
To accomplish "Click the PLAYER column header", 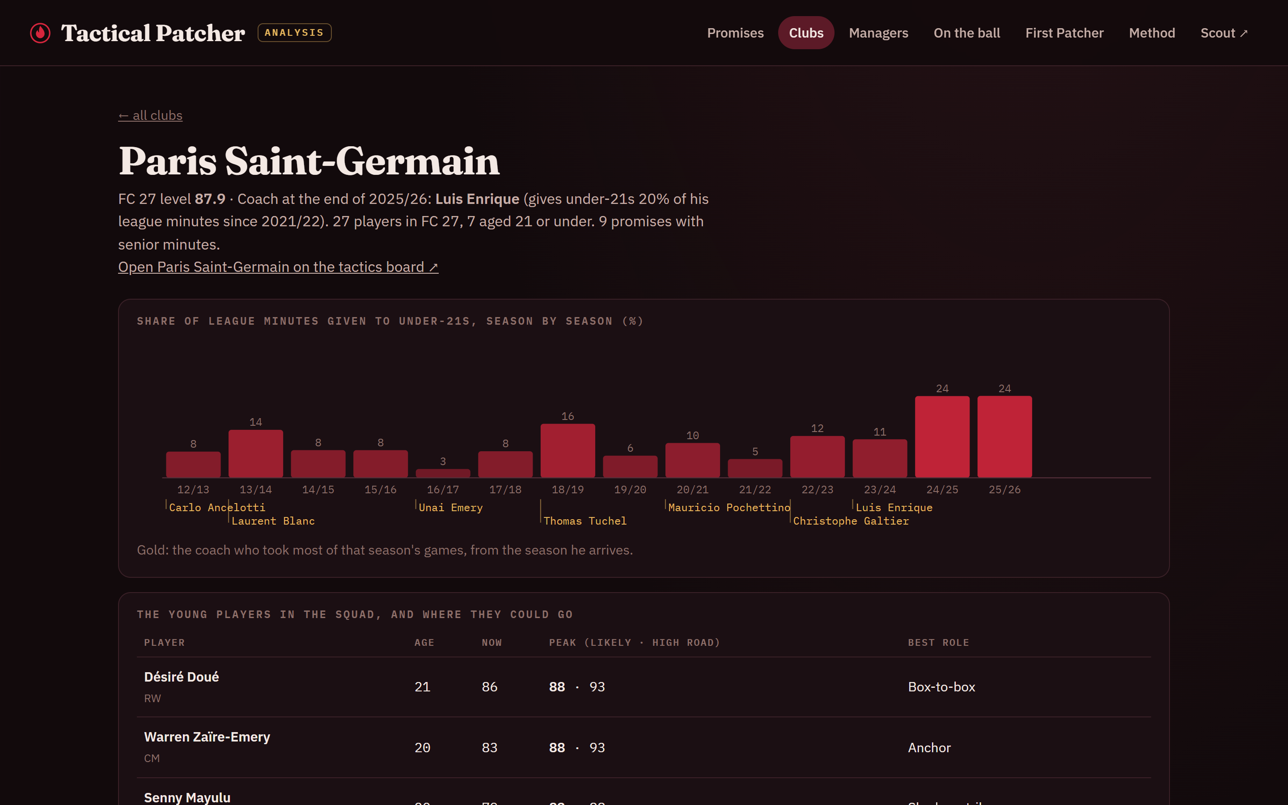I will click(x=165, y=643).
